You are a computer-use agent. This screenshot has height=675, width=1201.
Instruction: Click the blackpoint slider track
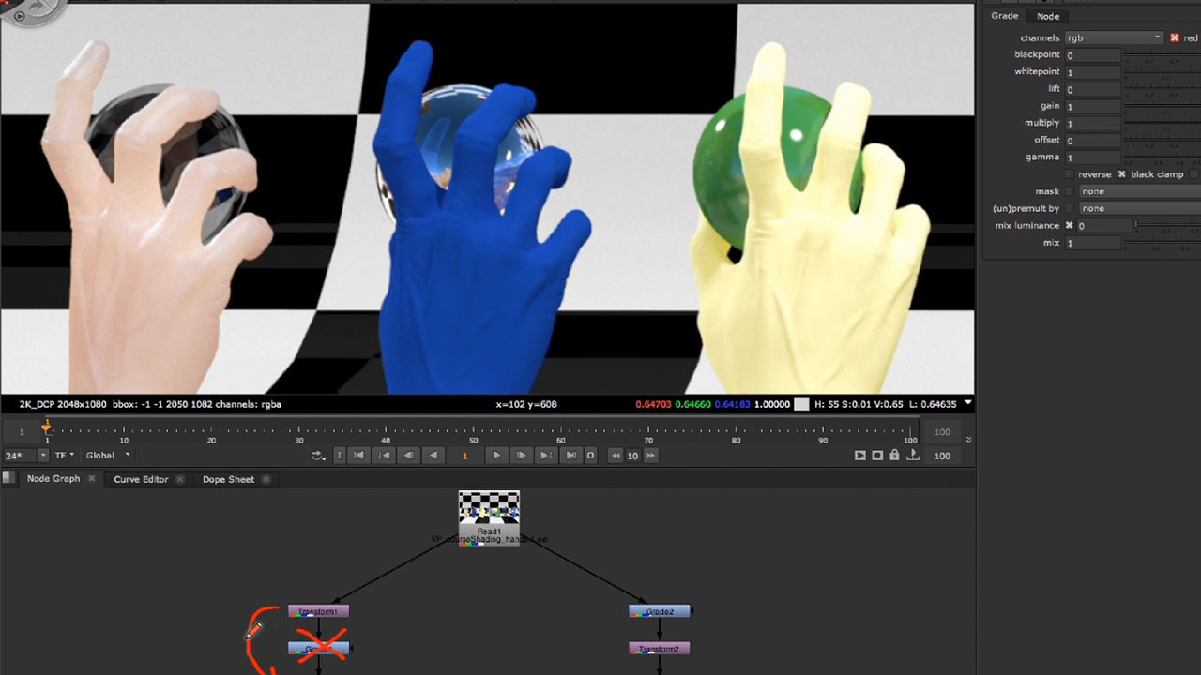(1163, 57)
